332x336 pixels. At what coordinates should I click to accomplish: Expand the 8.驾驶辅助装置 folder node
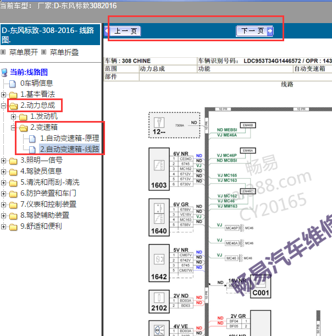[3, 216]
